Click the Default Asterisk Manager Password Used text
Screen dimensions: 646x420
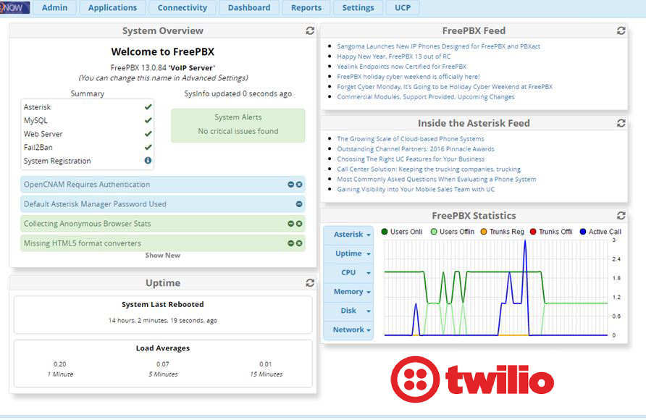tap(95, 204)
